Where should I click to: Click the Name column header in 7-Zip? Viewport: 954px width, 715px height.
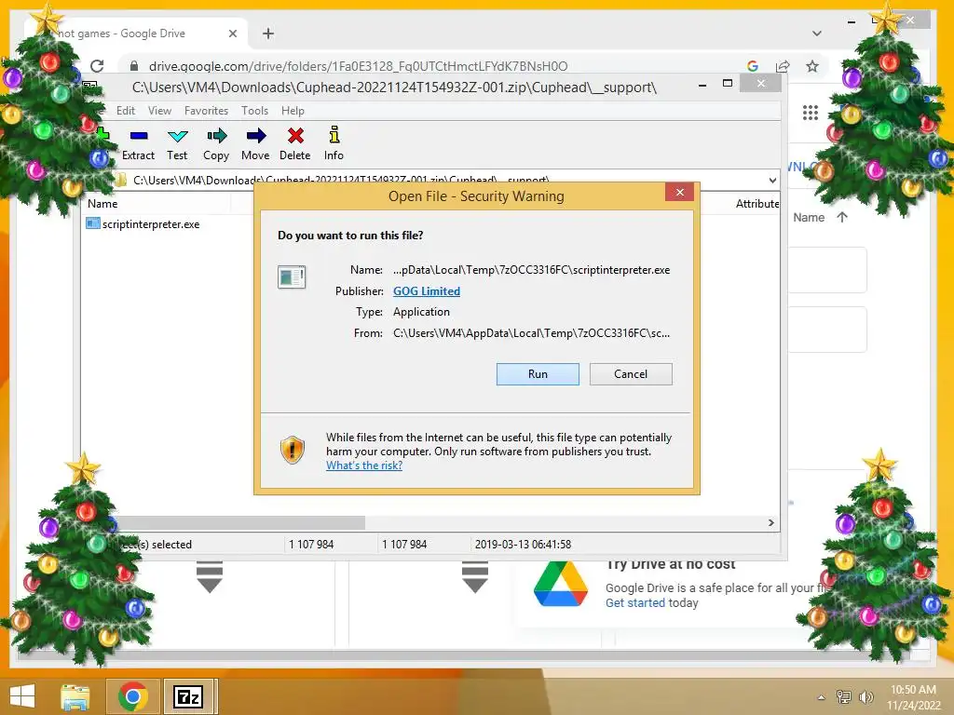coord(102,204)
